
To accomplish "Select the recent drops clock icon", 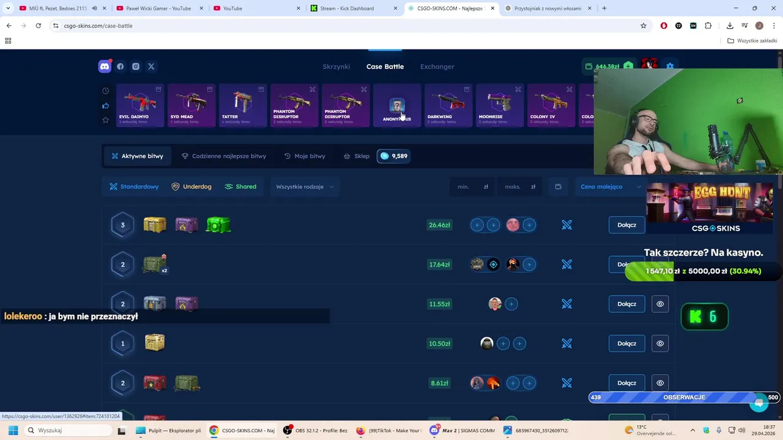I will (x=105, y=91).
